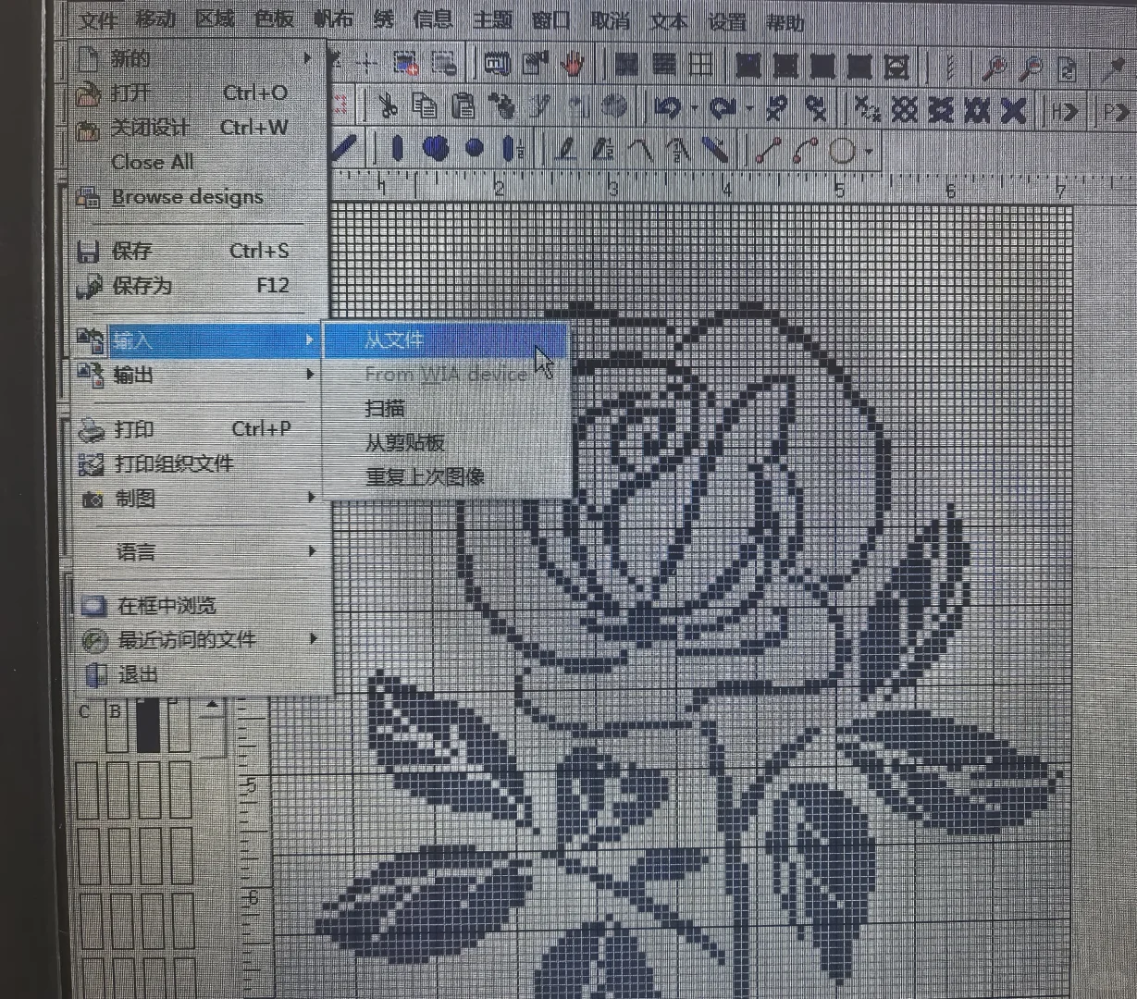The image size is (1137, 999).
Task: Open the redo history dropdown arrow
Action: pos(748,110)
